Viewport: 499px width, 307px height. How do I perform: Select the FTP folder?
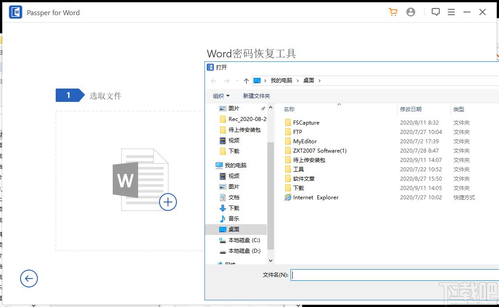tap(294, 132)
